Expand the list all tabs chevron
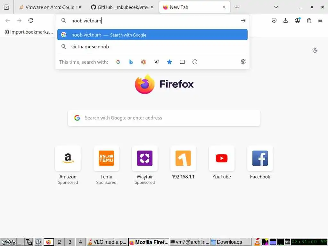This screenshot has width=328, height=246. 276,7
